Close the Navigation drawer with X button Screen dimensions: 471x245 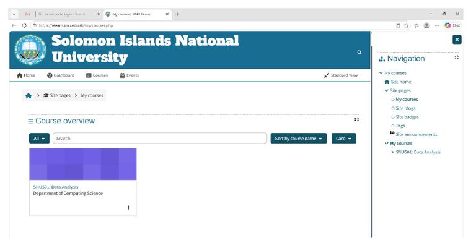pyautogui.click(x=457, y=40)
